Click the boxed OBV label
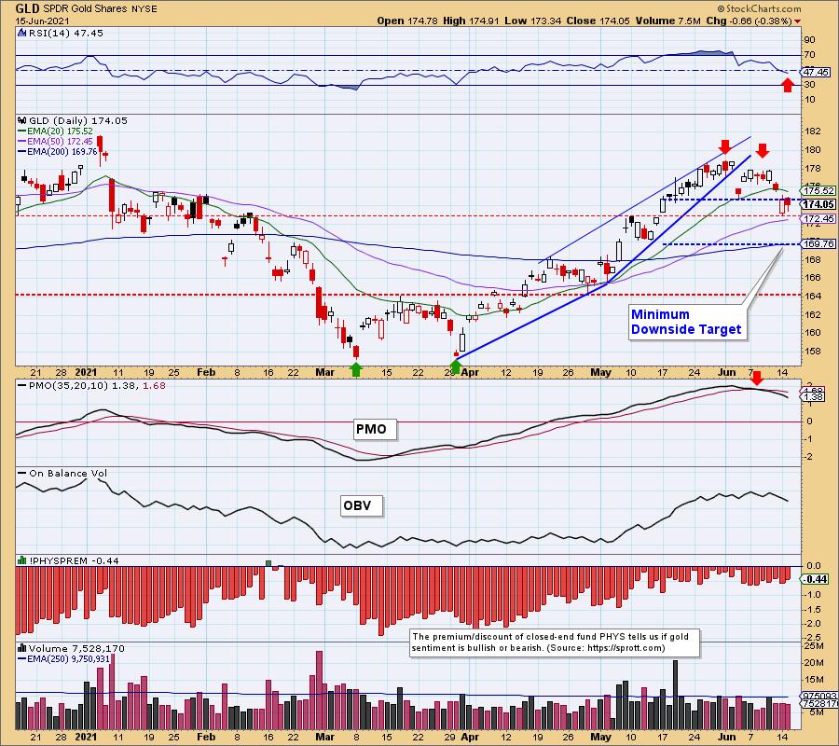 pyautogui.click(x=362, y=505)
